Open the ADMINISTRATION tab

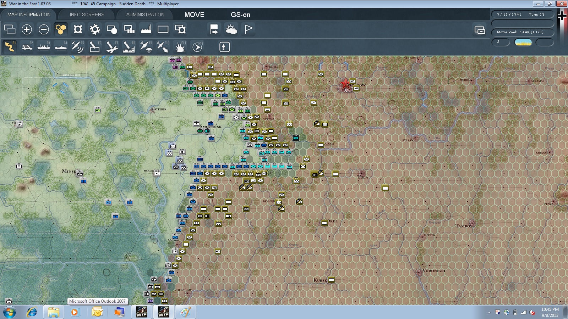tap(145, 15)
